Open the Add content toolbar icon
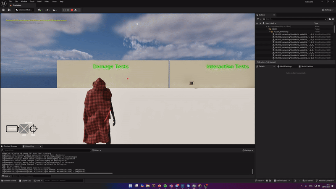The width and height of the screenshot is (336, 189). 40,10
